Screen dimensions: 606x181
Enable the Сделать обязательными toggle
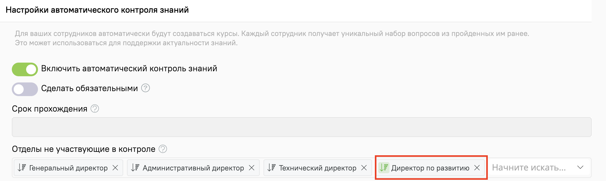pos(24,89)
